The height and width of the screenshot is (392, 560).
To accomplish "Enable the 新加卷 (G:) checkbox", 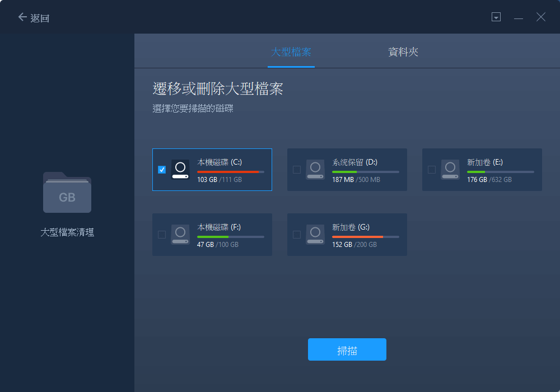I will pyautogui.click(x=297, y=234).
